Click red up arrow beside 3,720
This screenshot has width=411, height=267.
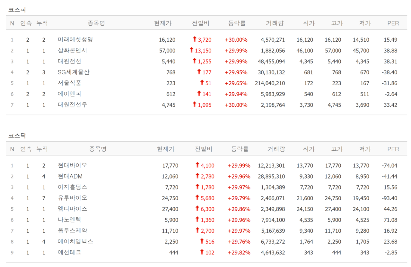coord(194,39)
